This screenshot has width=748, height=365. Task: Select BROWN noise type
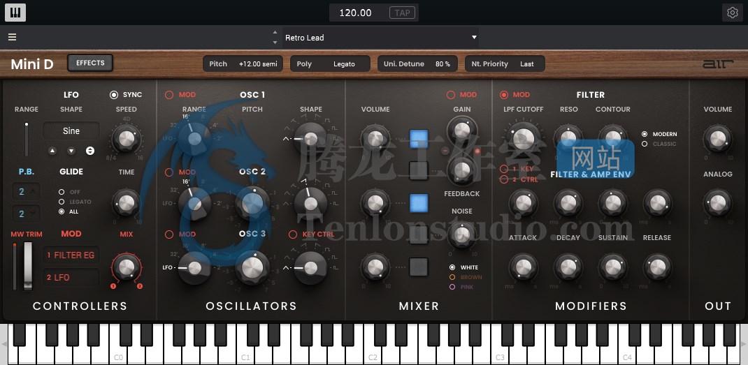pos(452,277)
